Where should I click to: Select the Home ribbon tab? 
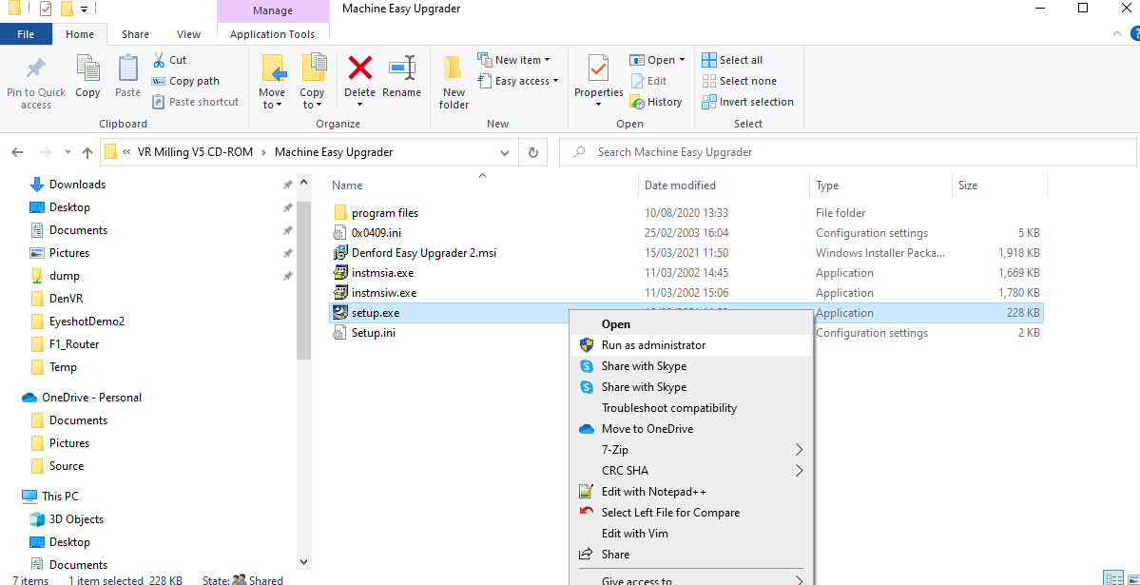pos(80,34)
